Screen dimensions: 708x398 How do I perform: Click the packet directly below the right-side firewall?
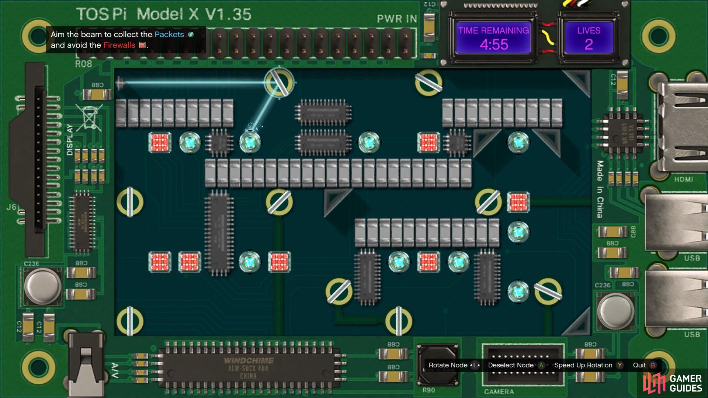click(x=518, y=232)
